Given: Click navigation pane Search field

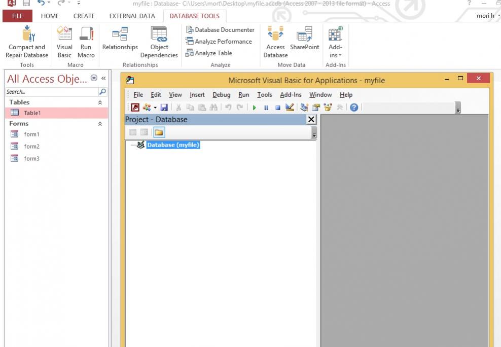Looking at the screenshot, I should coord(52,92).
